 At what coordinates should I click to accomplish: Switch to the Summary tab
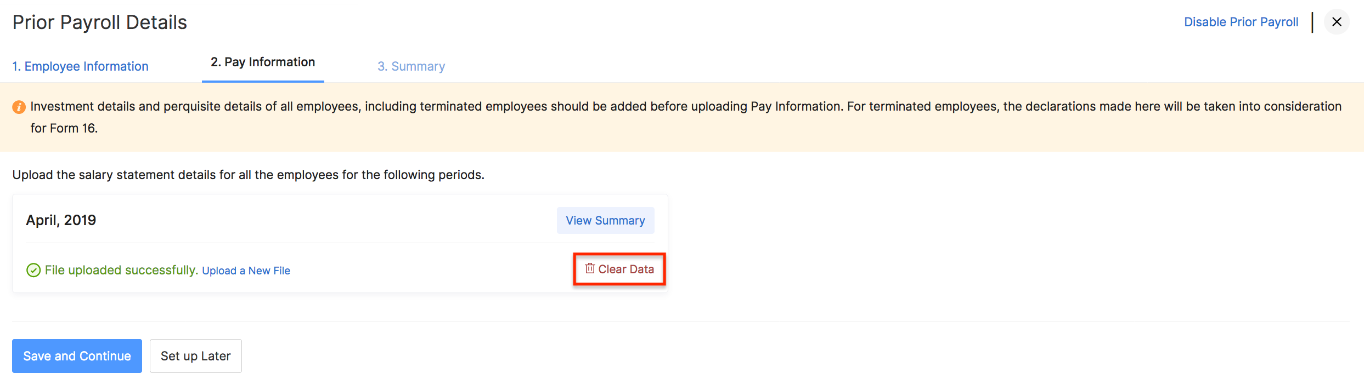(411, 66)
